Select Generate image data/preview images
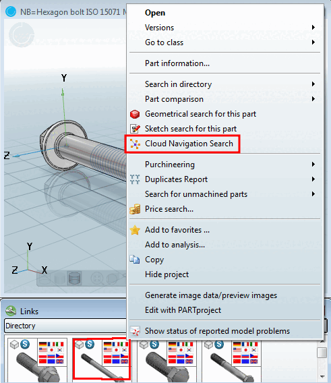This screenshot has width=331, height=383. (x=211, y=295)
